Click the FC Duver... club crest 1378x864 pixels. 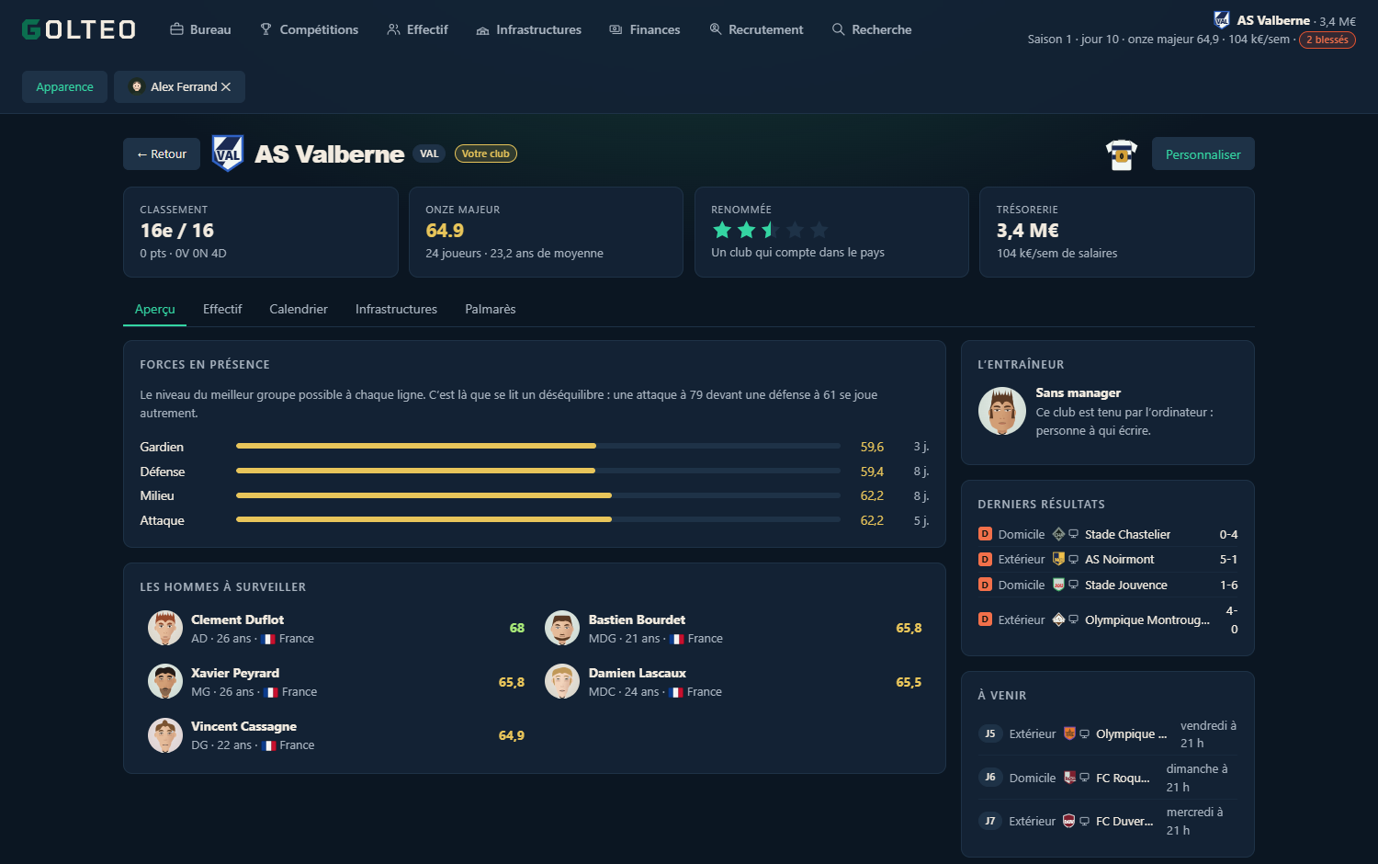coord(1069,821)
